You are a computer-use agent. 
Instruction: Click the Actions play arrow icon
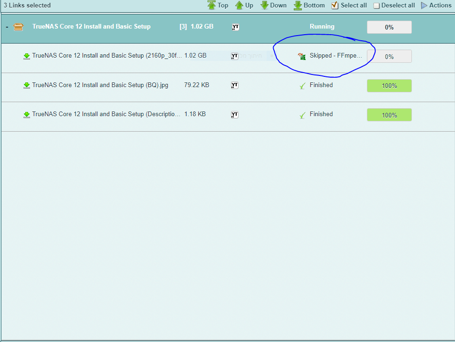[424, 6]
